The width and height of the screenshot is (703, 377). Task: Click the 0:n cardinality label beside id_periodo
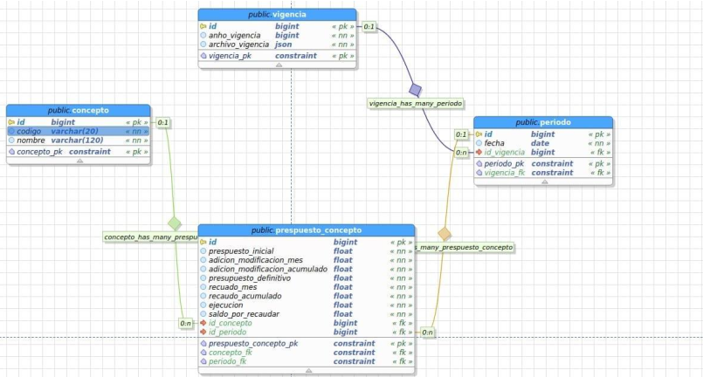(427, 332)
